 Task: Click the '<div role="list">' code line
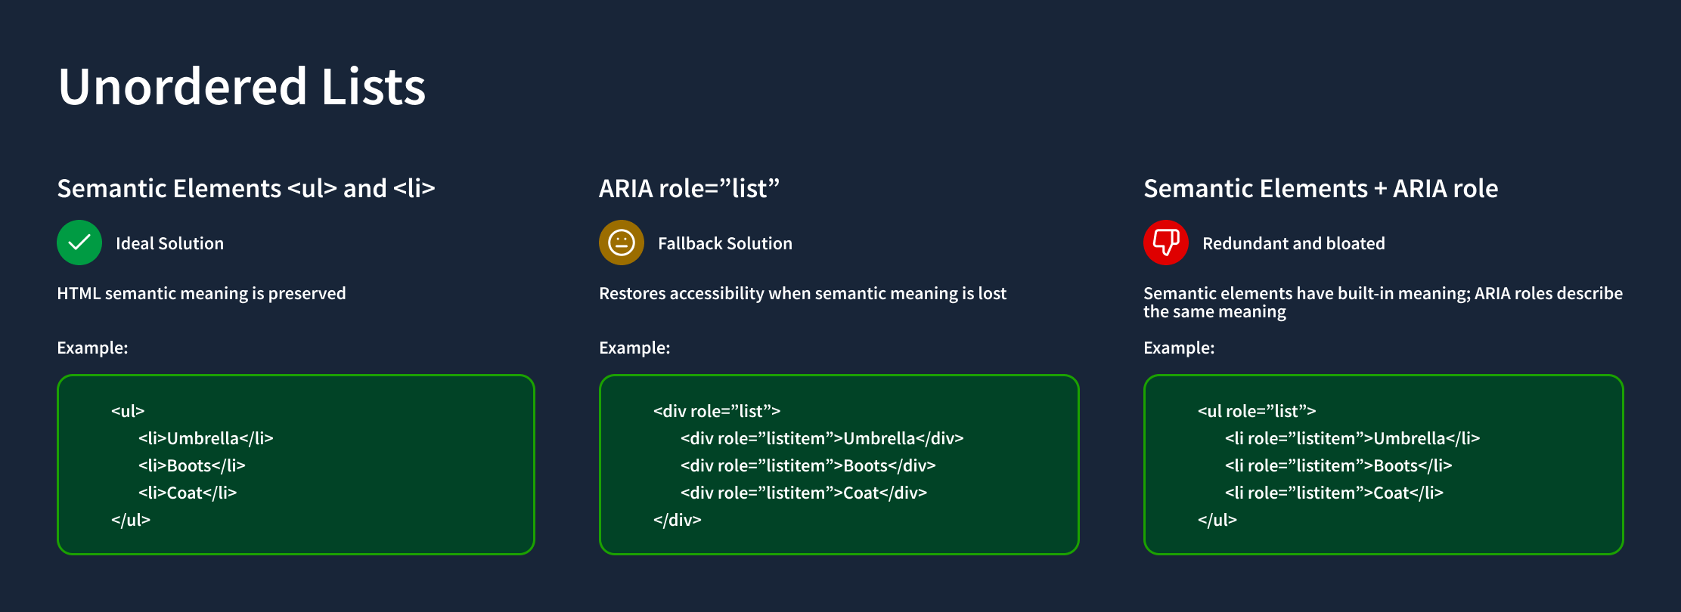click(717, 411)
